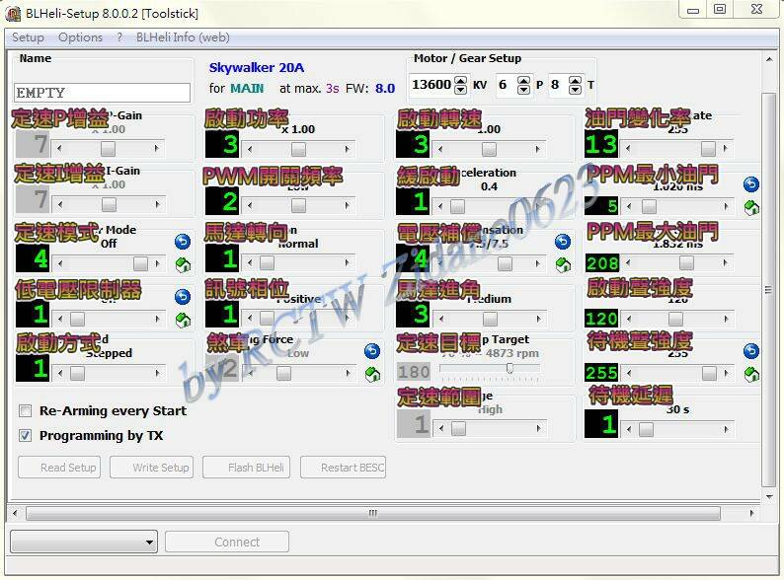Open the port selection dropdown near Connect
Viewport: 784px width, 580px height.
pos(84,542)
